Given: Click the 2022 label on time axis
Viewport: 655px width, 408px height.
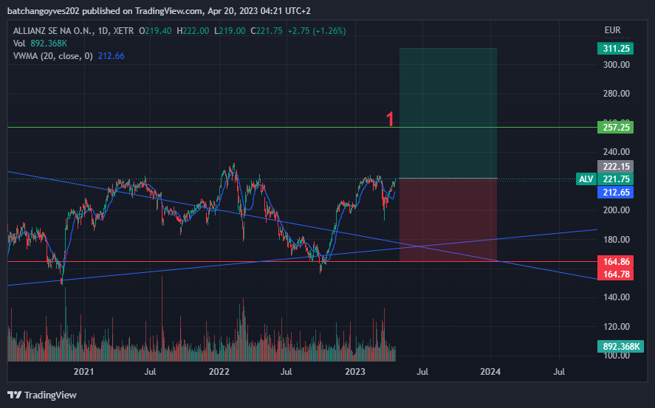Looking at the screenshot, I should tap(219, 371).
